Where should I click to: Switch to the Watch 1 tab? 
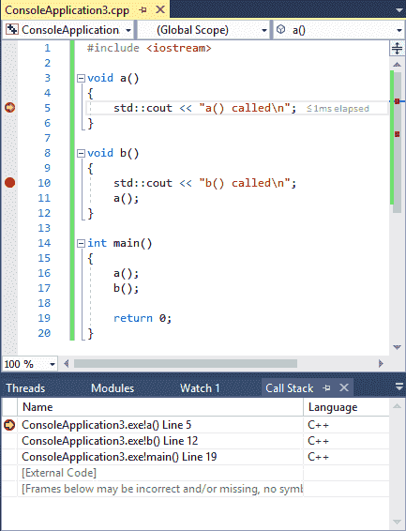200,388
